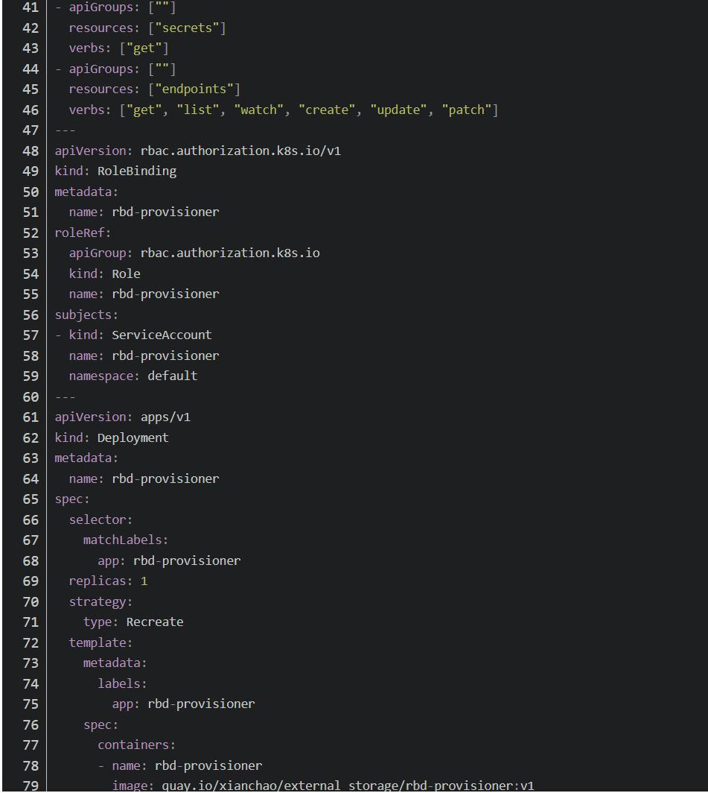Click the apps/v1 apiVersion value
The image size is (708, 793).
(165, 417)
